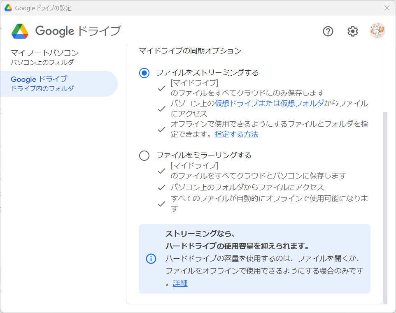The width and height of the screenshot is (396, 313).
Task: Switch to Google ドライブ sidebar section
Action: 59,83
